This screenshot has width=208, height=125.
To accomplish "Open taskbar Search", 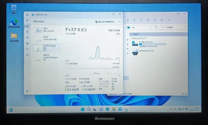I will (89, 109).
